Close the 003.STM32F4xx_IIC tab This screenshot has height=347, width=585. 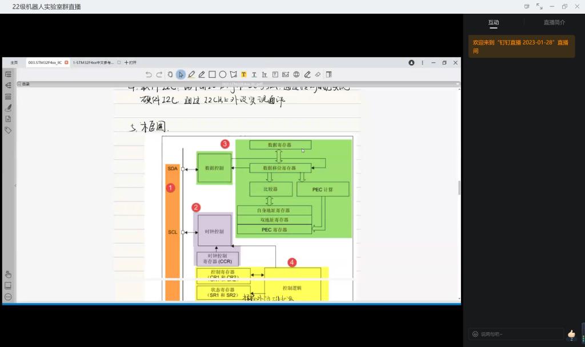point(66,62)
